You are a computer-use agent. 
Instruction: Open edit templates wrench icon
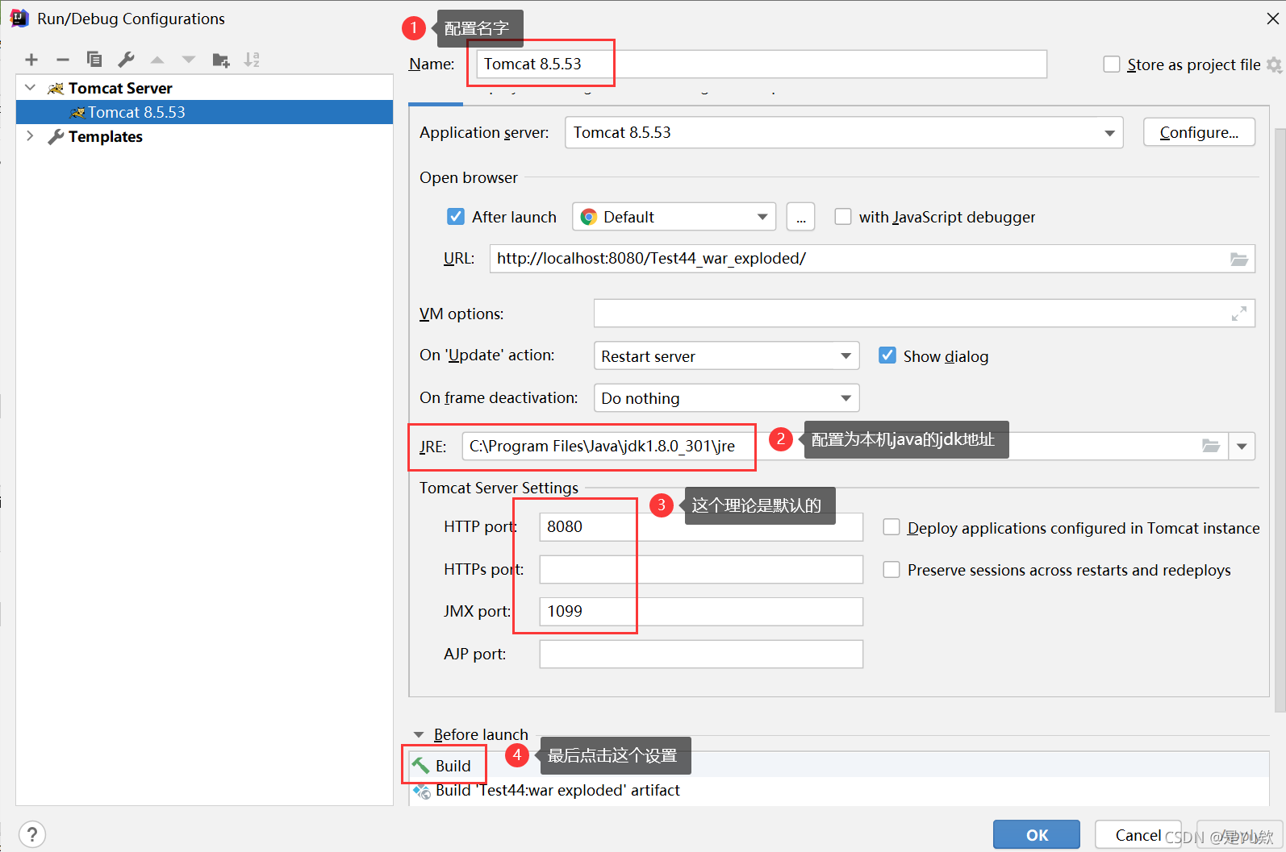[x=126, y=60]
